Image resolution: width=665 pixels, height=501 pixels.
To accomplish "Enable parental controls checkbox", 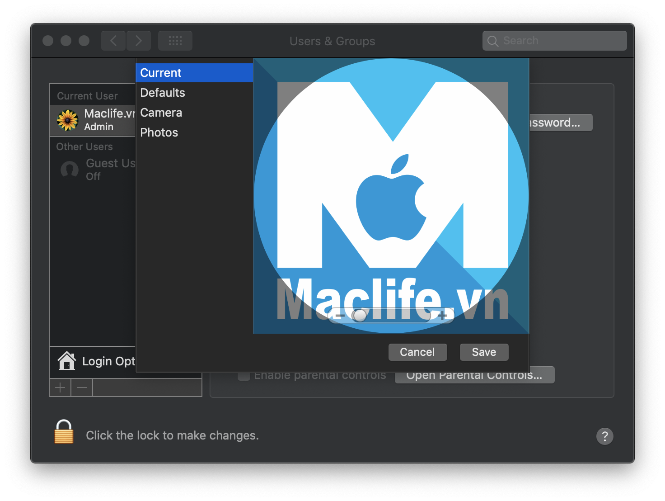I will tap(244, 375).
